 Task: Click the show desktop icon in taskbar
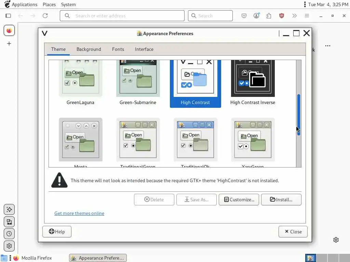click(4, 258)
